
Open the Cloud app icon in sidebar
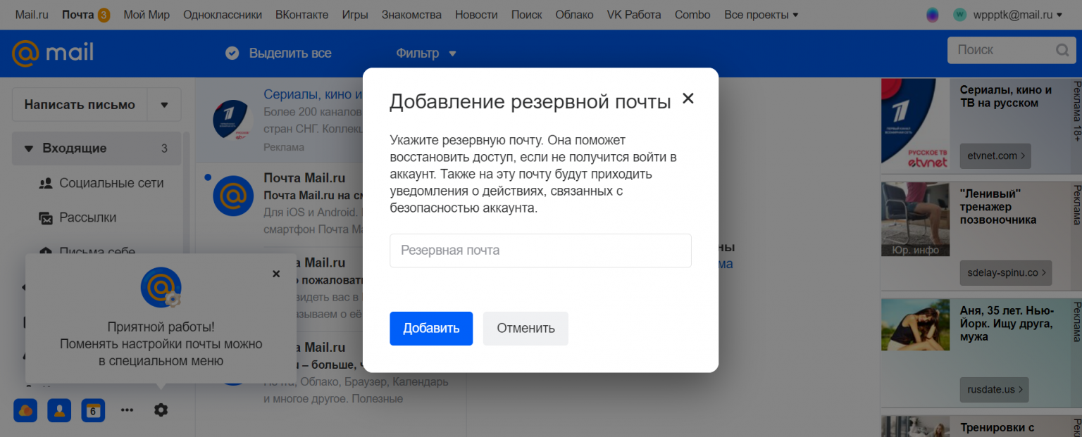coord(25,410)
